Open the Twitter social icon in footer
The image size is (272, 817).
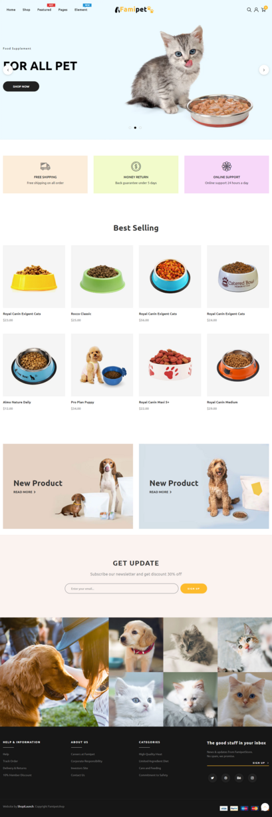click(x=213, y=778)
